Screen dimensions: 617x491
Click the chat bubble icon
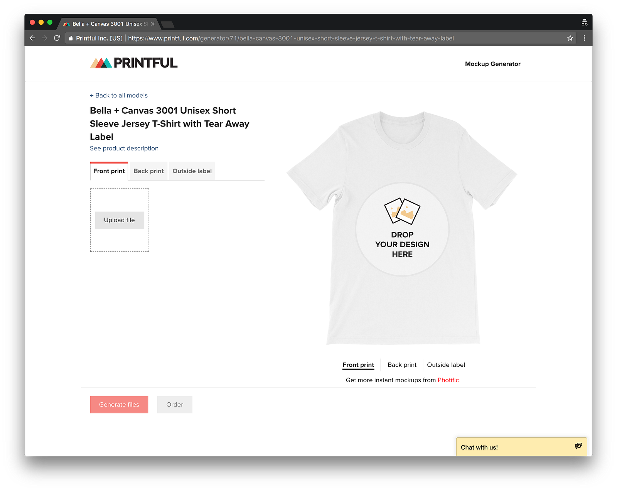(x=578, y=446)
